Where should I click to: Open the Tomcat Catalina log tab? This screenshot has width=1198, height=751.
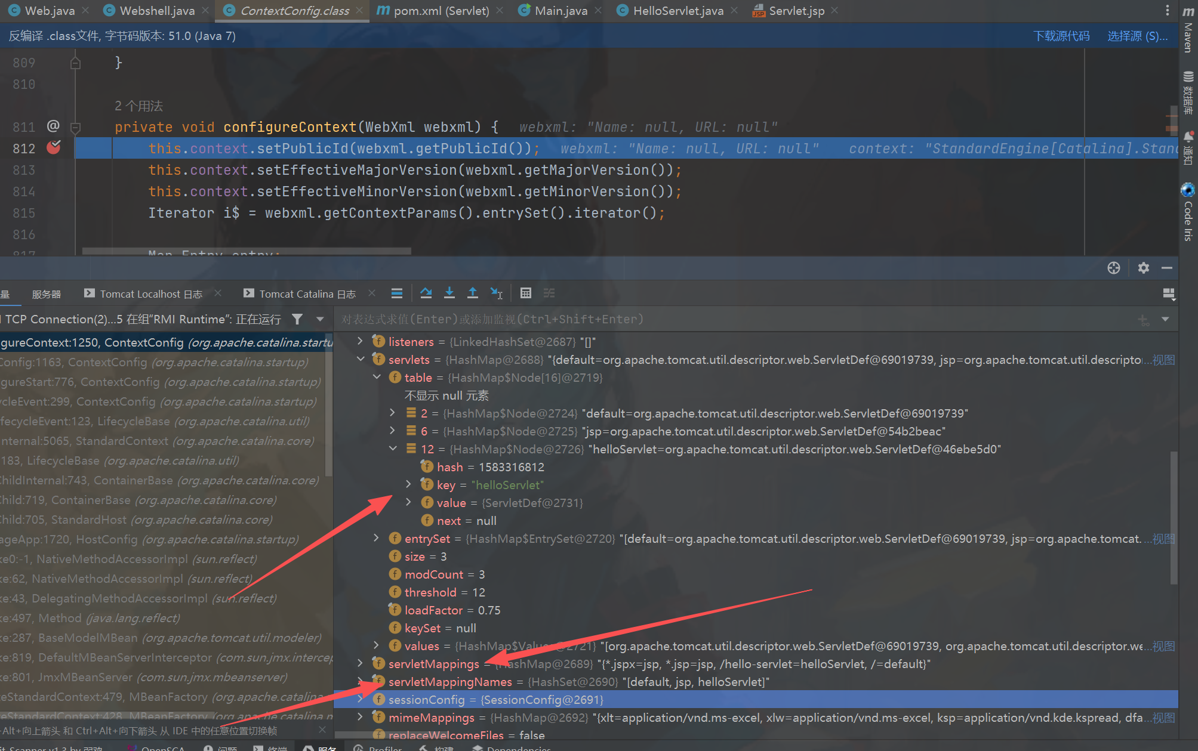coord(307,293)
